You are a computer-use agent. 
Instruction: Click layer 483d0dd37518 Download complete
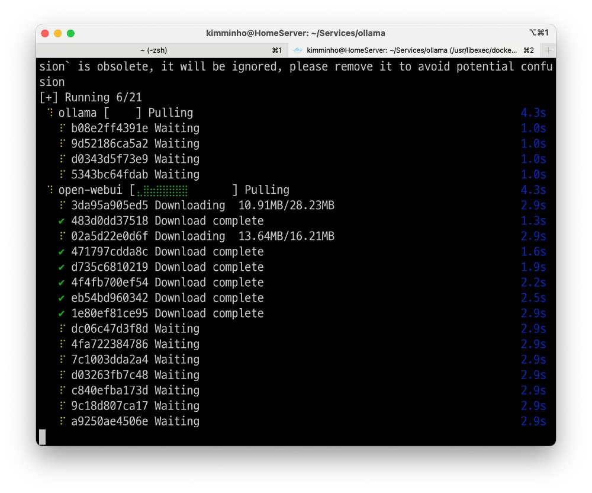click(x=168, y=221)
